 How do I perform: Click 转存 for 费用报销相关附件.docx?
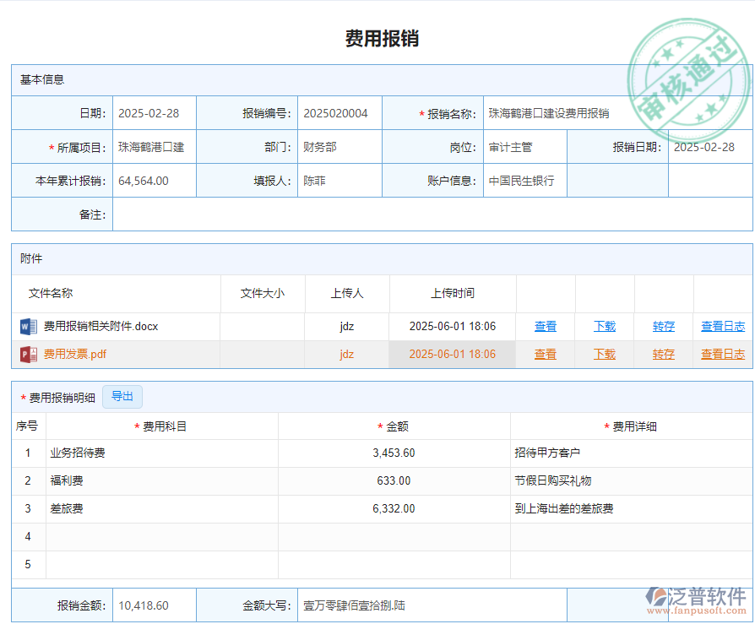(x=663, y=326)
